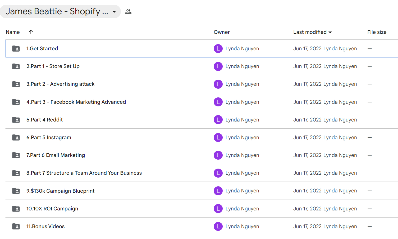This screenshot has width=398, height=239.
Task: Click folder icon of 10.10X ROI Campaign
Action: coord(16,209)
